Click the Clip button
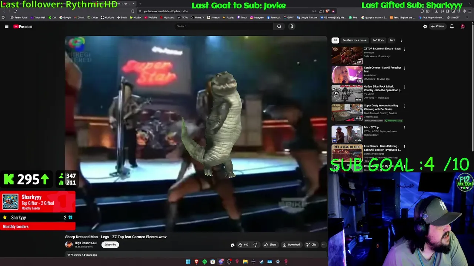Viewport: 474px width, 266px height. 311,245
